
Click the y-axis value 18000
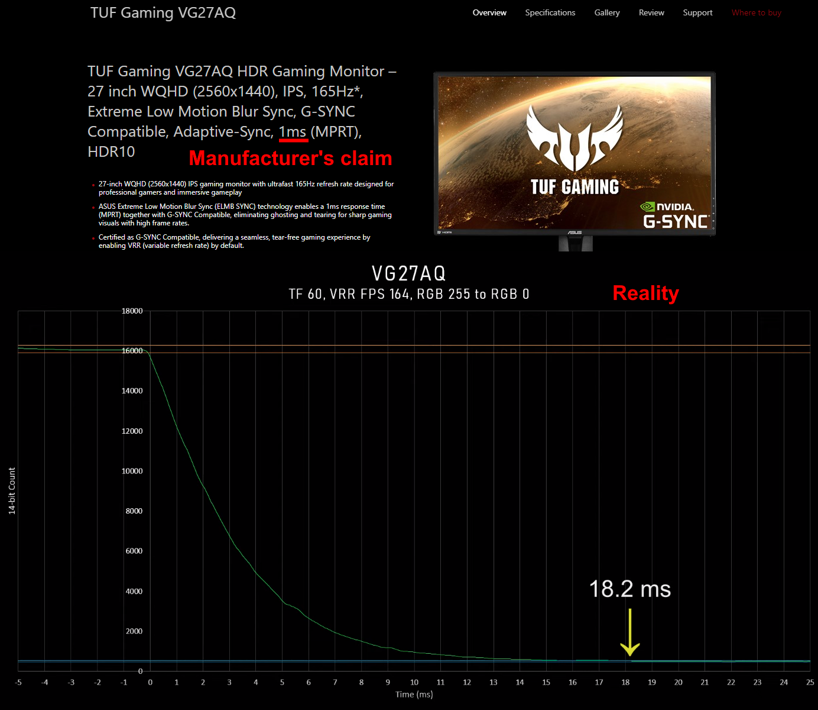click(x=132, y=311)
